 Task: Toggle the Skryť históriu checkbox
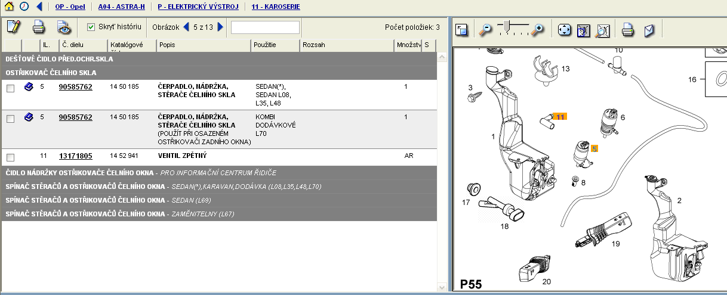pos(91,27)
